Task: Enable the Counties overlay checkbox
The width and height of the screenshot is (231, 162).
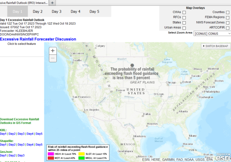Action: (228, 12)
